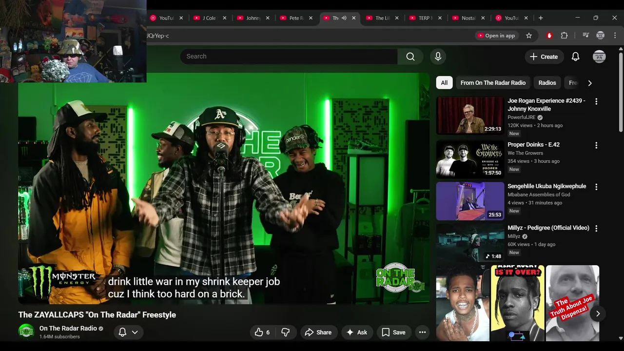Image resolution: width=624 pixels, height=351 pixels.
Task: Close the Johnny tab
Action: (x=267, y=18)
